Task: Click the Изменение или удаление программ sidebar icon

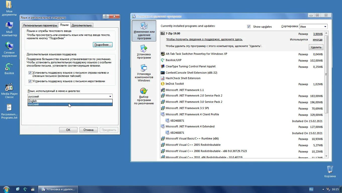Action: 144,31
